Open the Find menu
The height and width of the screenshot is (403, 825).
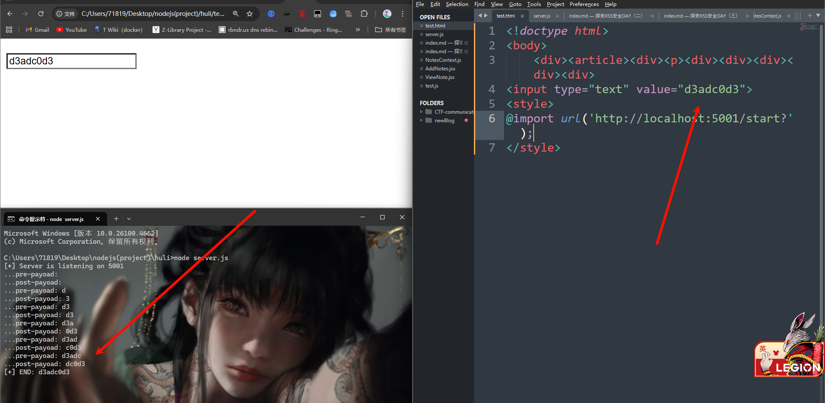480,4
